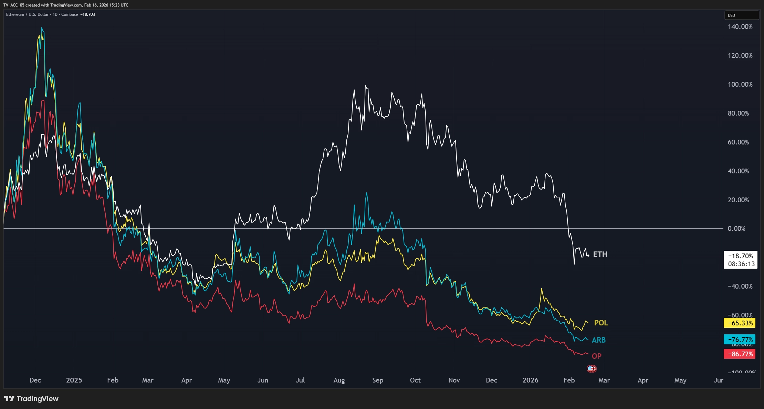The width and height of the screenshot is (764, 409).
Task: Click the red -86.72% price scale tag
Action: coord(740,354)
